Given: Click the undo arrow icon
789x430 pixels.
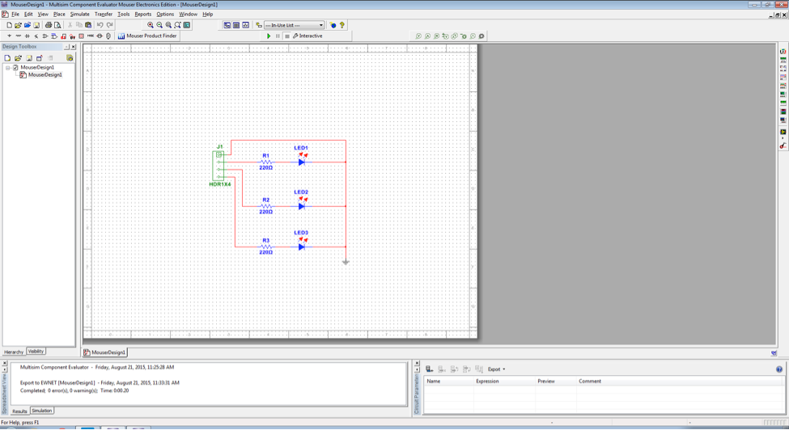Looking at the screenshot, I should click(100, 25).
